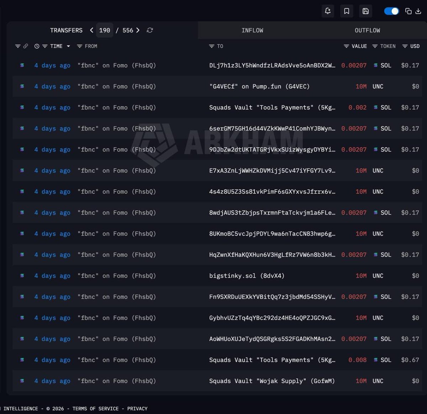Click the Solana chain icon at the left of the DLj7h1z3LY5h row
The height and width of the screenshot is (414, 427).
tap(22, 65)
